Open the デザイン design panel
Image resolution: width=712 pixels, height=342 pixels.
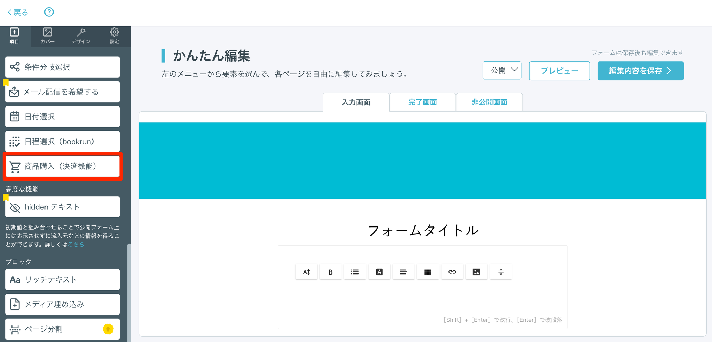tap(81, 36)
